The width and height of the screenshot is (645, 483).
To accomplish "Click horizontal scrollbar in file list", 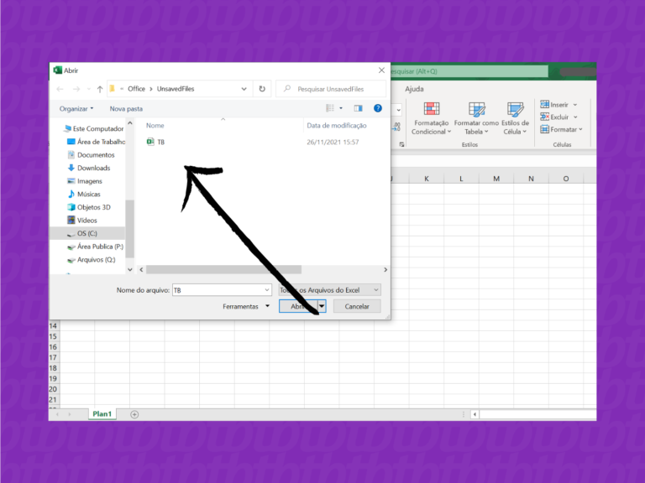I will point(223,269).
